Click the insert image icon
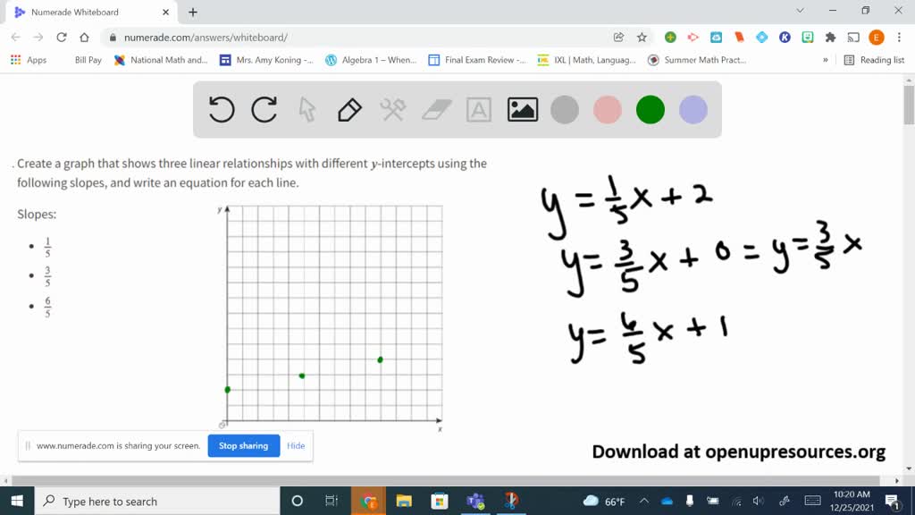The height and width of the screenshot is (515, 915). coord(522,109)
